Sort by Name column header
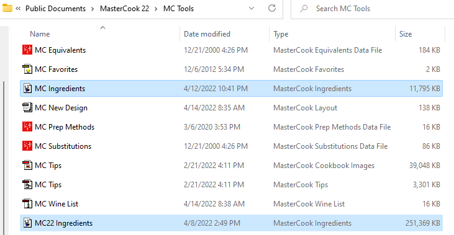Viewport: 454px width, 235px height. pyautogui.click(x=40, y=34)
